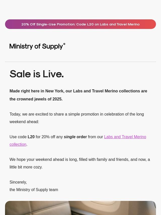Image resolution: width=161 pixels, height=215 pixels.
Task: Click "the Ministry of Supply team" signature
Action: click(x=34, y=190)
